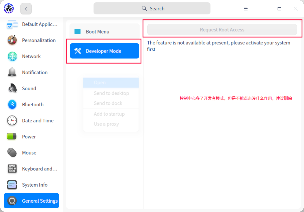Click the System Info icon
Screen dimensions: 304x212
(12, 185)
